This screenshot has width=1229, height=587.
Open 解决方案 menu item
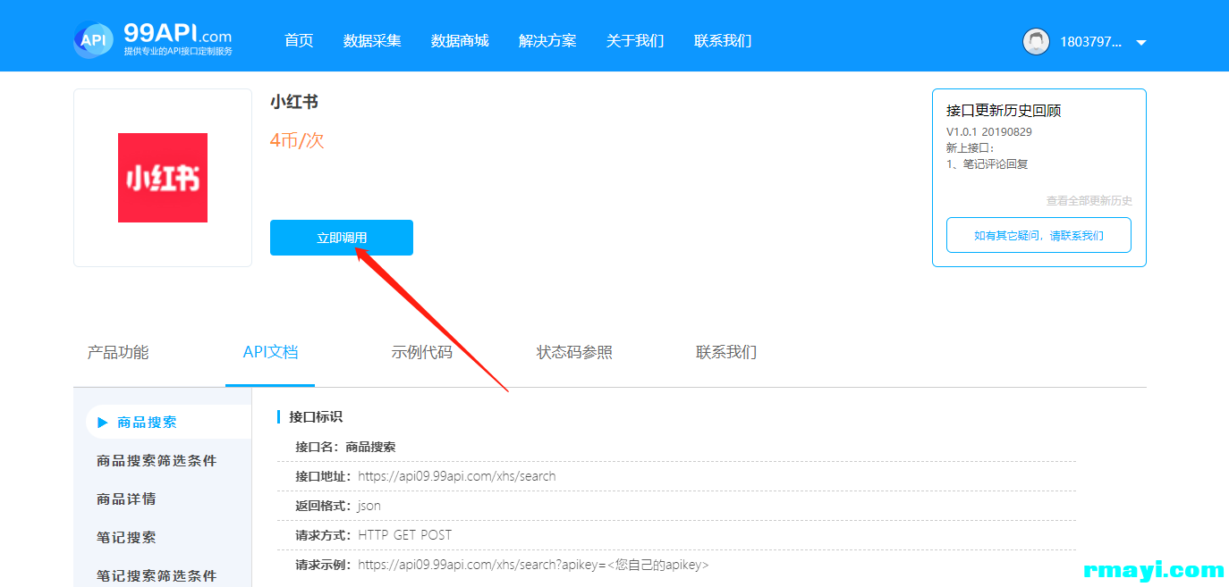tap(547, 40)
